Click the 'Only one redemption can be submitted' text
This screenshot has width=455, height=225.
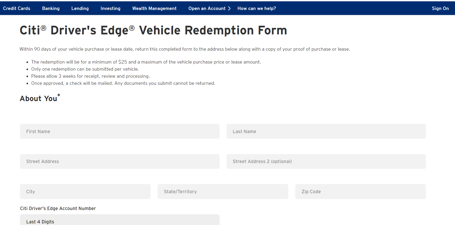(x=85, y=69)
